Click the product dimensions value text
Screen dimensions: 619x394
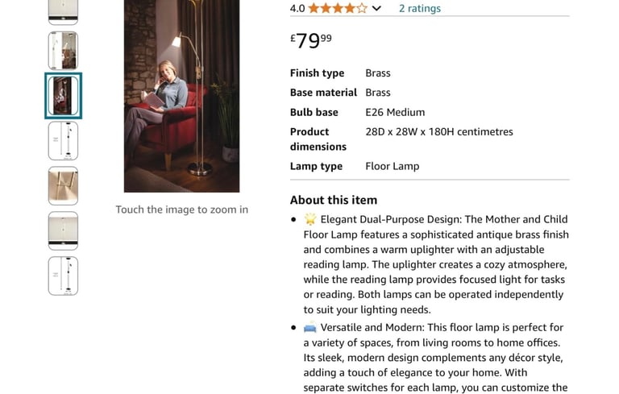click(439, 132)
